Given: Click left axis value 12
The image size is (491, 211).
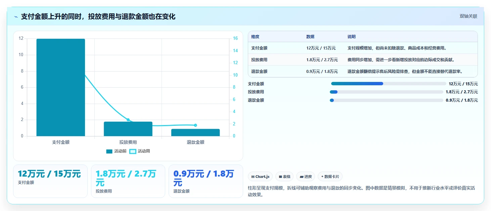Looking at the screenshot, I should [x=21, y=38].
